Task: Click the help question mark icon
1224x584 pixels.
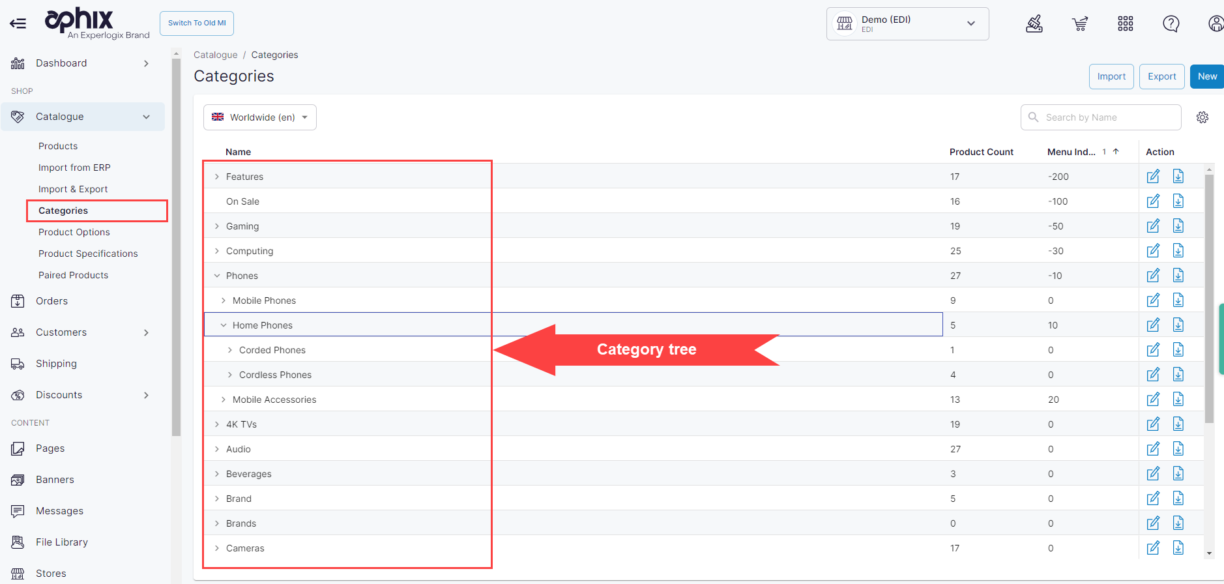Action: (x=1171, y=24)
